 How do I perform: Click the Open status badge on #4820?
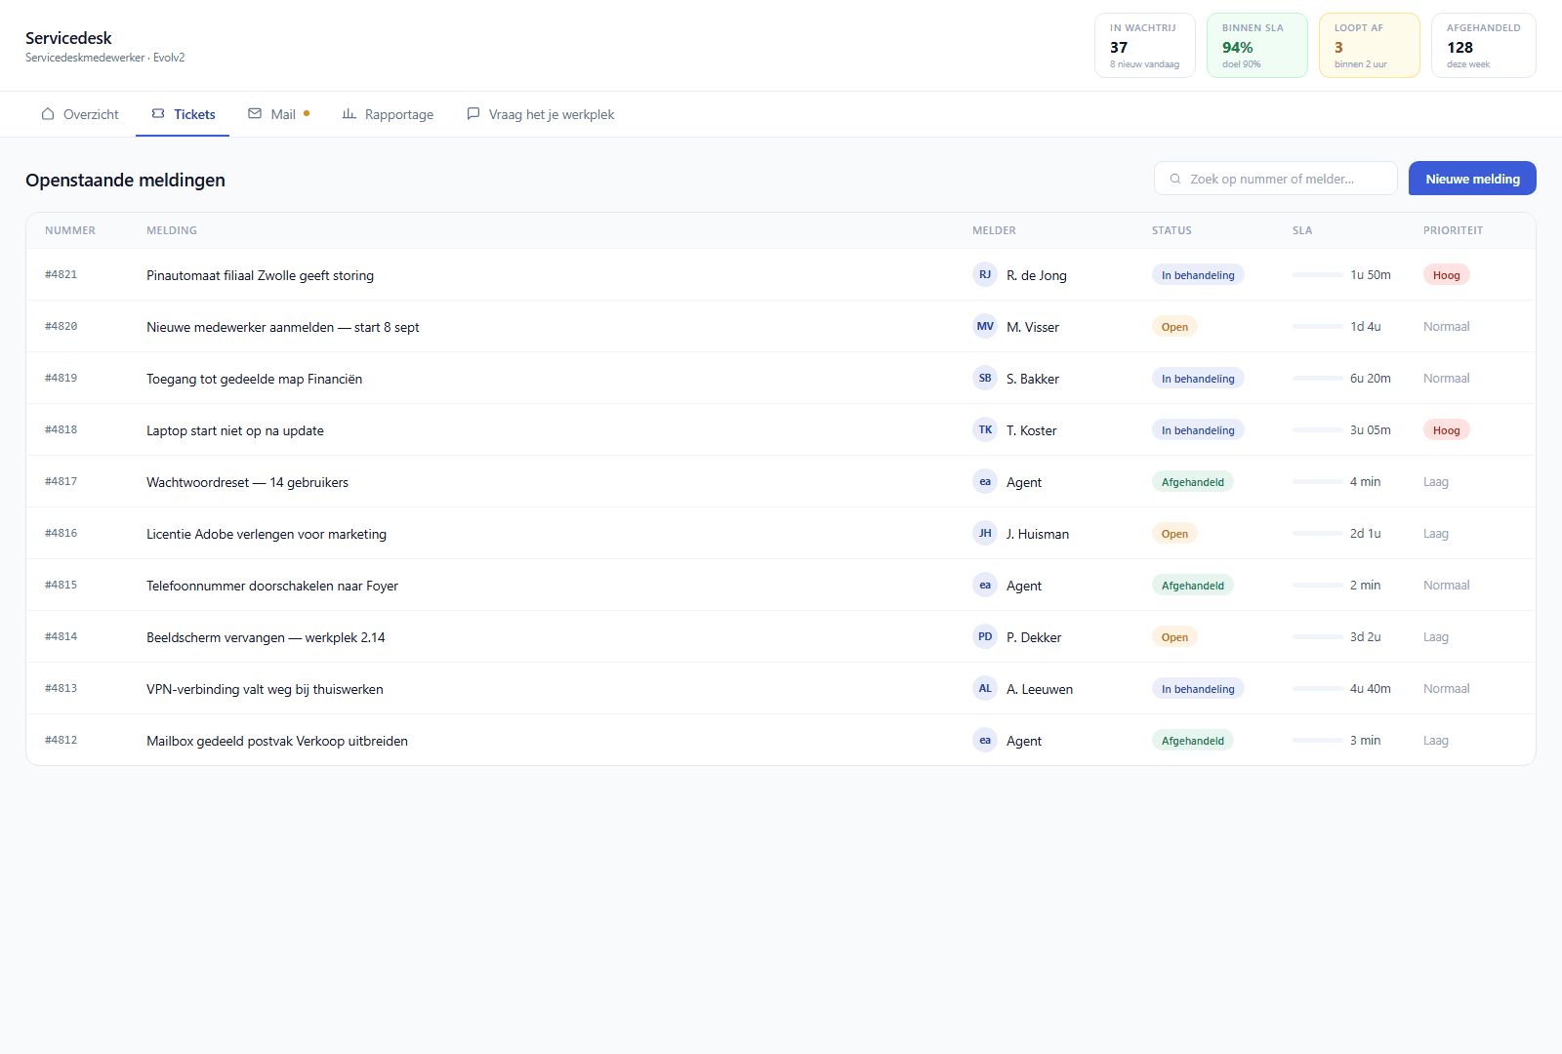click(1174, 327)
